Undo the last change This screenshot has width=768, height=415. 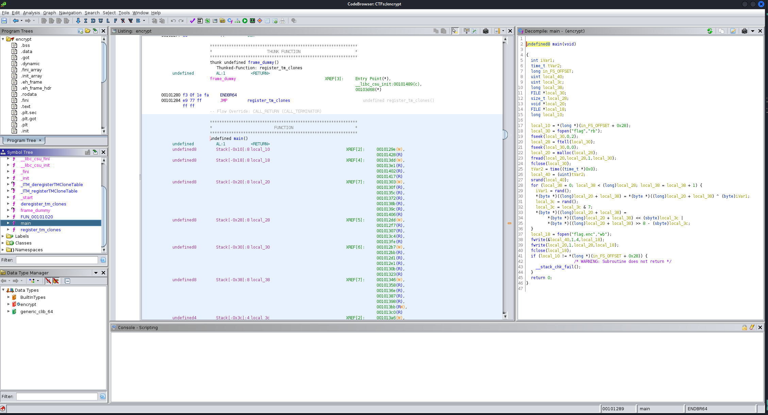[173, 21]
